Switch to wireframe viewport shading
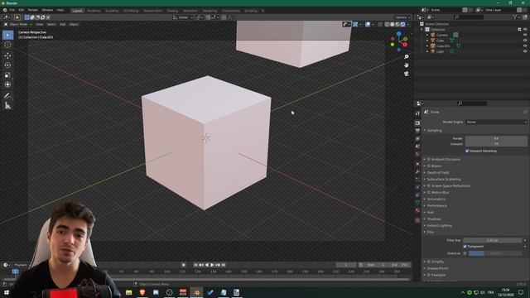 click(x=387, y=24)
